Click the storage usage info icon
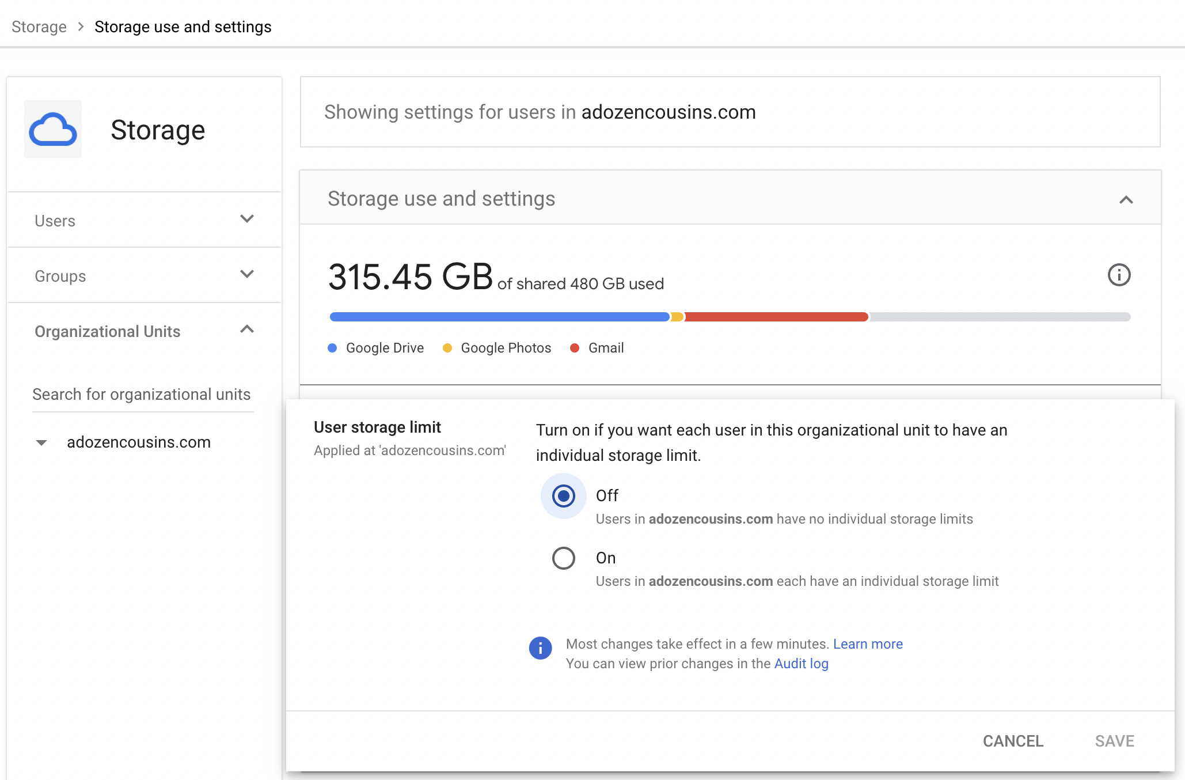Viewport: 1185px width, 780px height. [1119, 275]
